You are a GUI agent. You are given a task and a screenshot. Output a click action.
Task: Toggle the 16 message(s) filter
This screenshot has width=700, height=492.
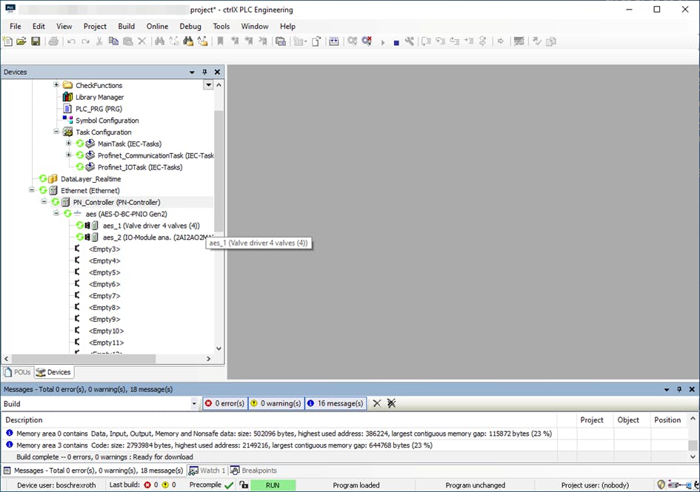click(335, 403)
